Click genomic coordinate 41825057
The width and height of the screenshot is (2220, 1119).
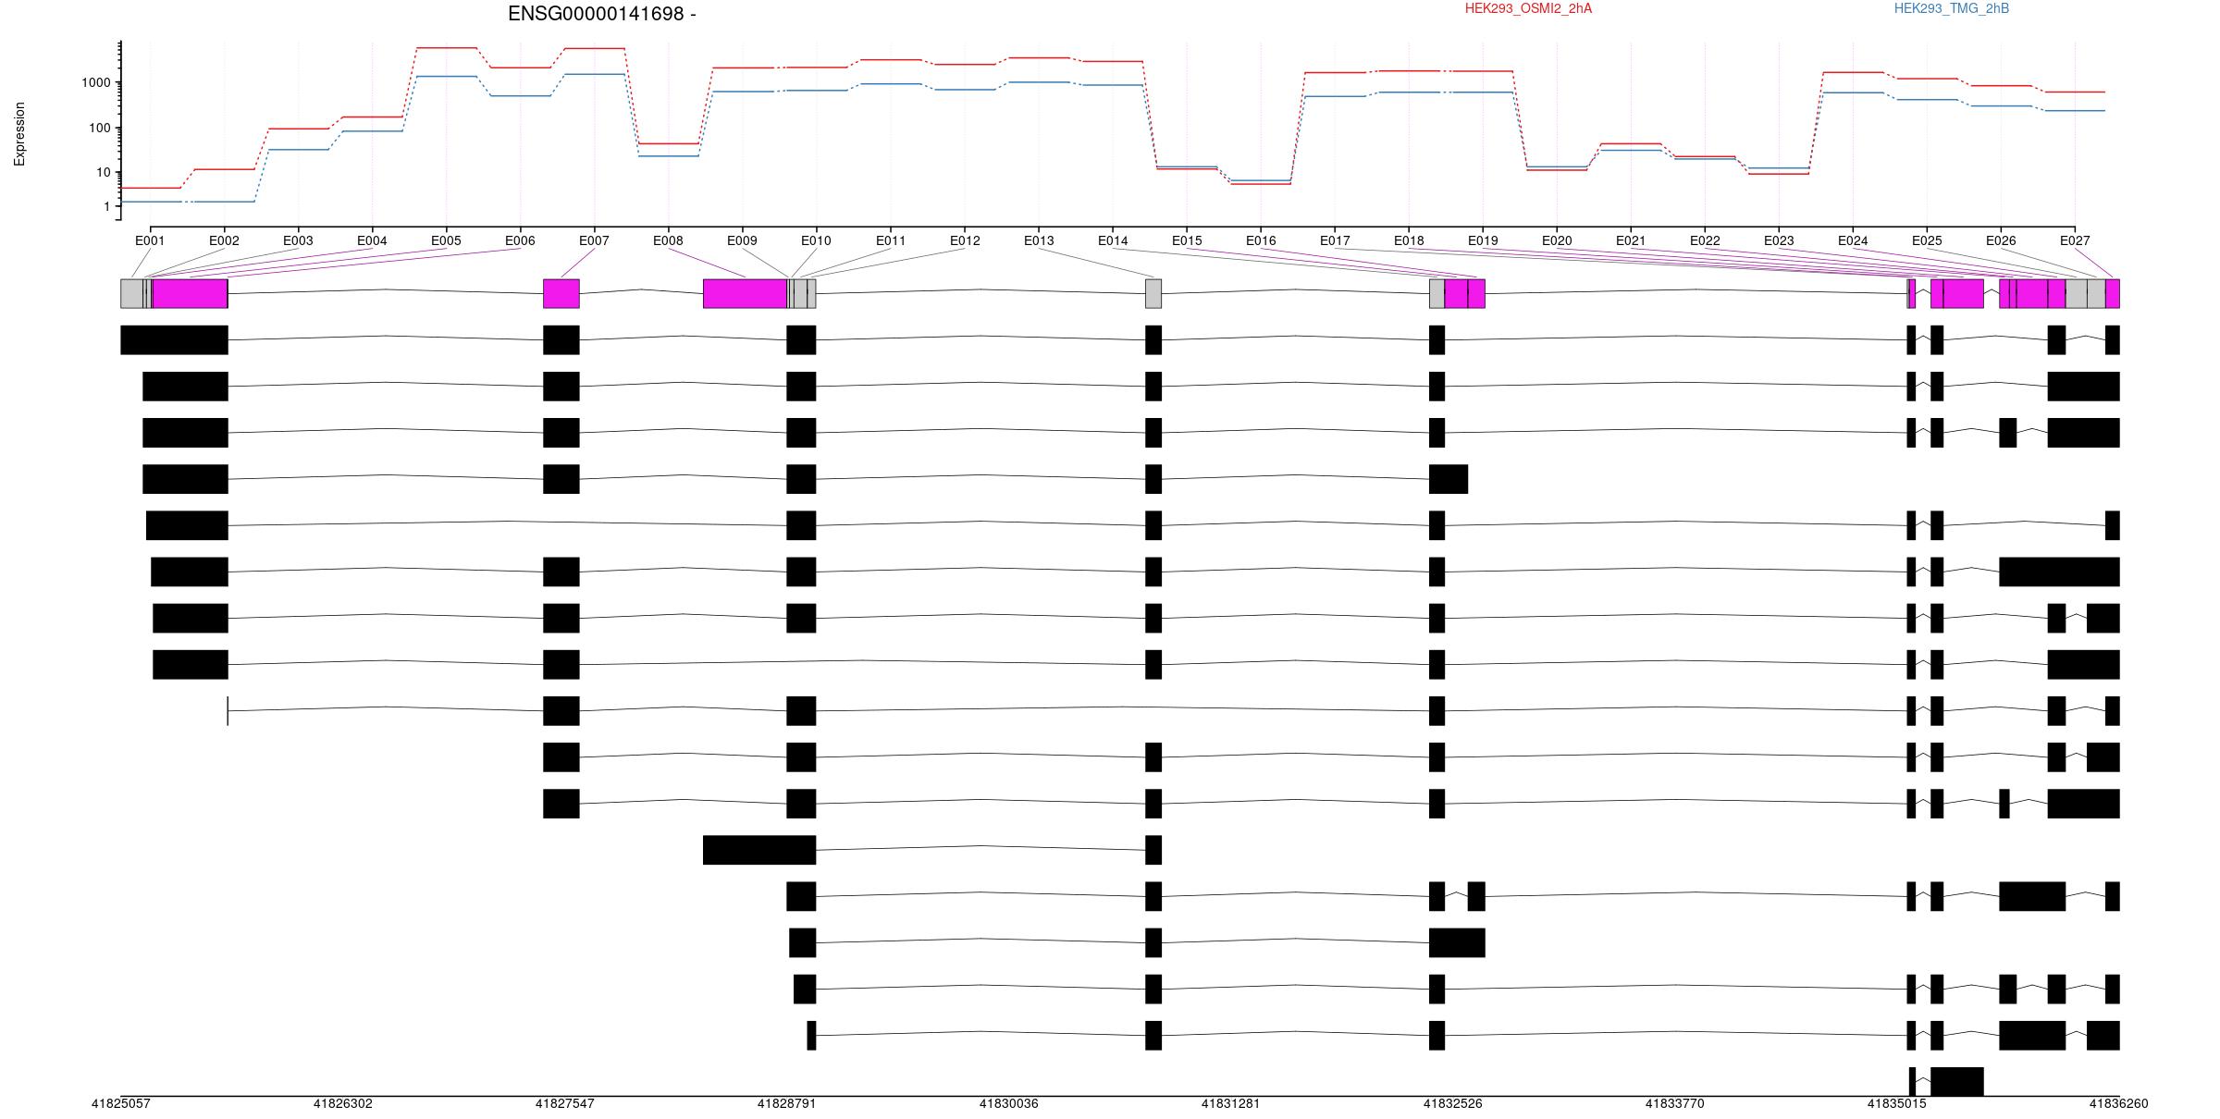click(x=120, y=1103)
